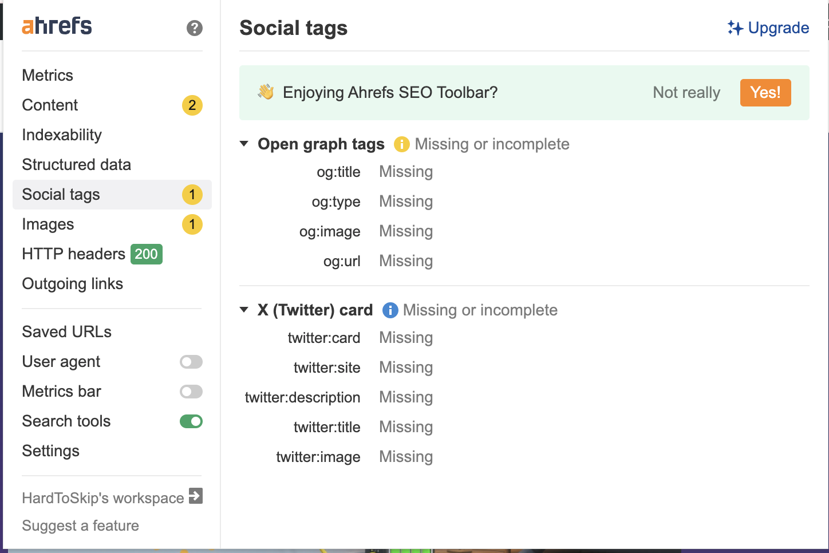Open the Indexability section

coord(62,135)
